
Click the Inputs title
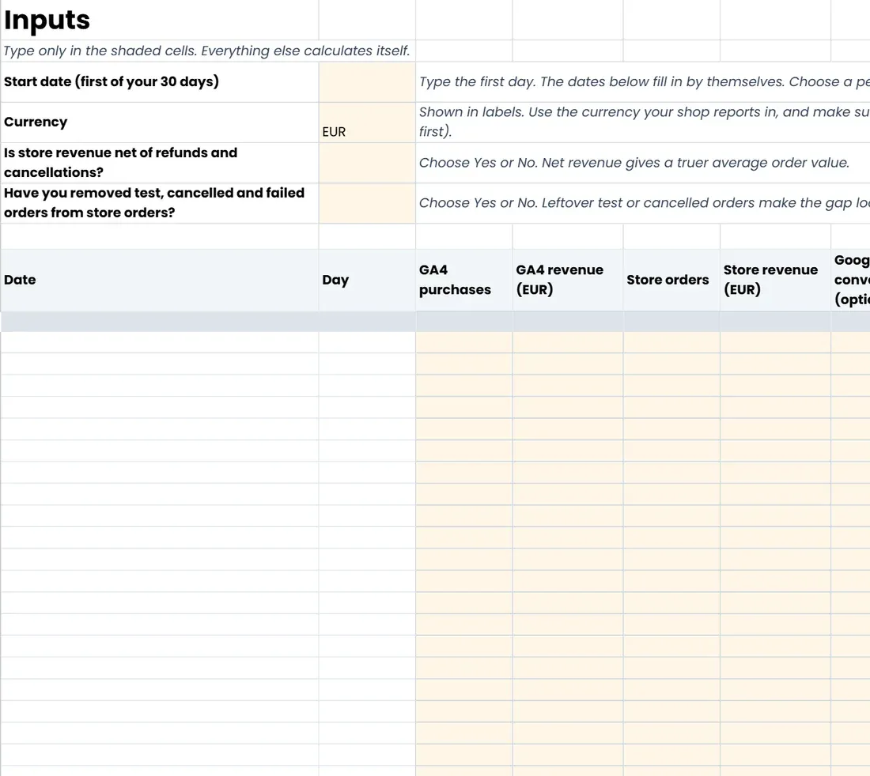(x=47, y=20)
